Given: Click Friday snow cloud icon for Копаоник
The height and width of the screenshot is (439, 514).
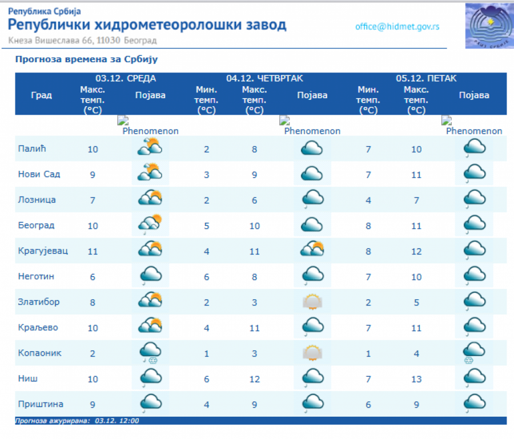Looking at the screenshot, I should point(474,352).
